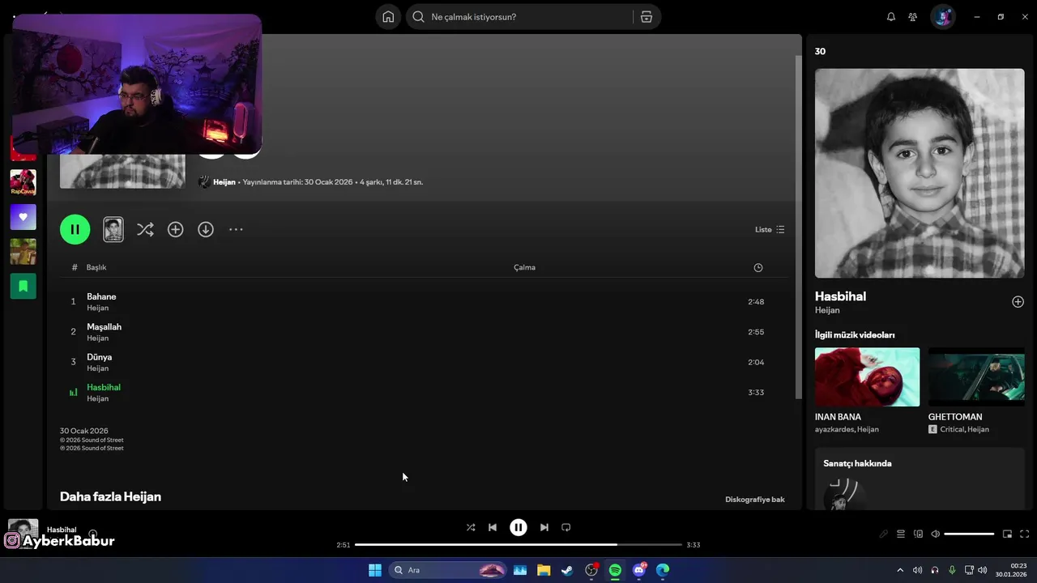Click the track list vertical scrollbar

[798, 227]
